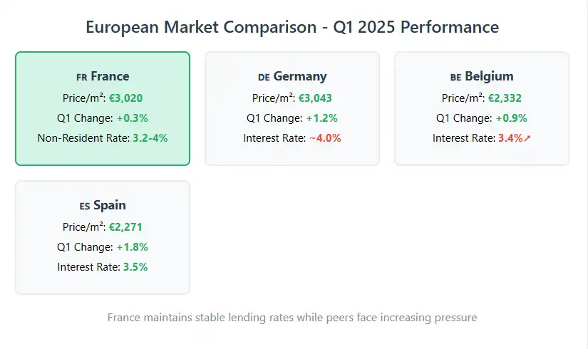Click the FR flag code beside France
Image resolution: width=588 pixels, height=349 pixels.
coord(81,77)
